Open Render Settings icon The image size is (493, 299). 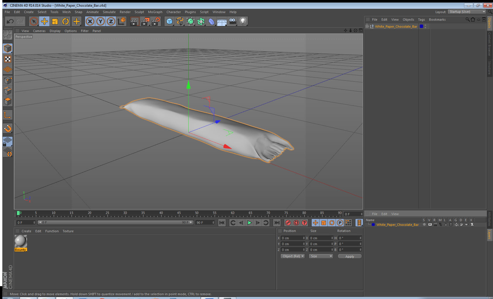click(156, 21)
